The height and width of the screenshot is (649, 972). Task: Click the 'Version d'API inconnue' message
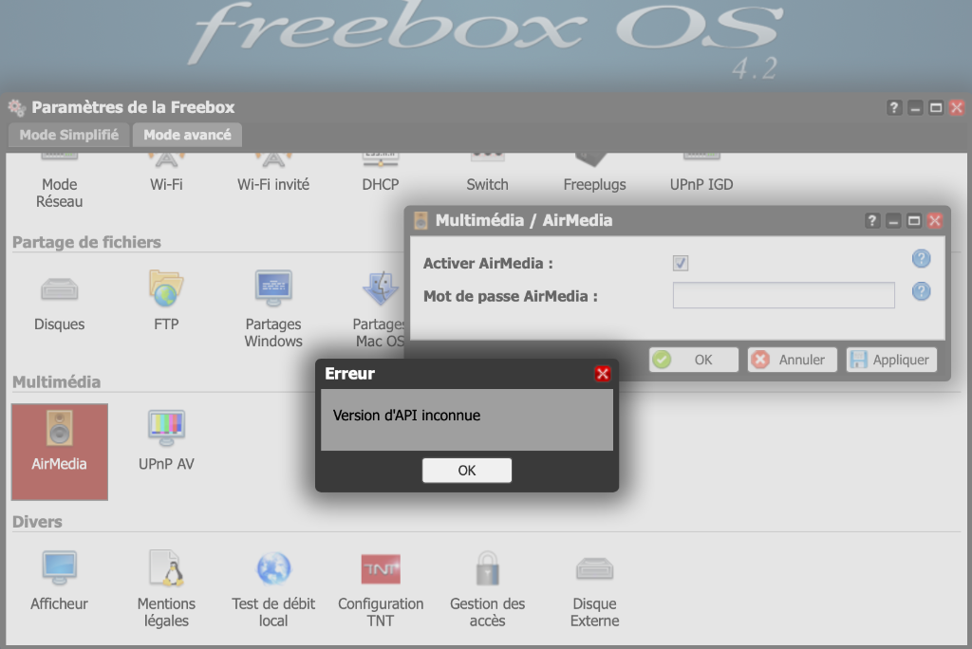(x=406, y=416)
